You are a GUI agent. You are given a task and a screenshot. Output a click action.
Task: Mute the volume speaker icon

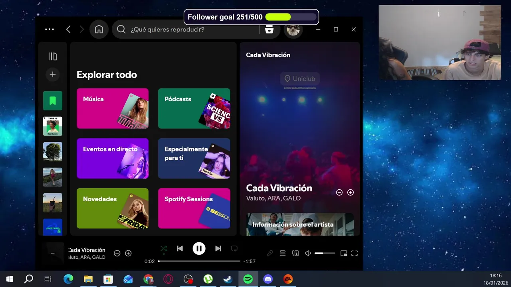point(308,253)
